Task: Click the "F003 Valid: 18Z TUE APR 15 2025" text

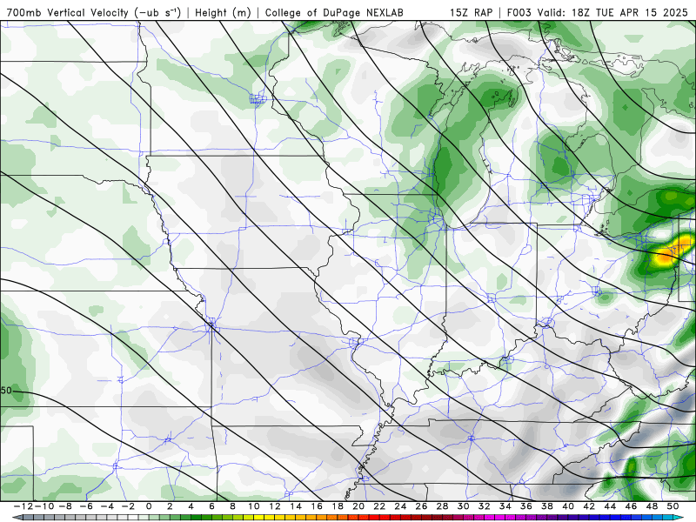Action: 597,12
